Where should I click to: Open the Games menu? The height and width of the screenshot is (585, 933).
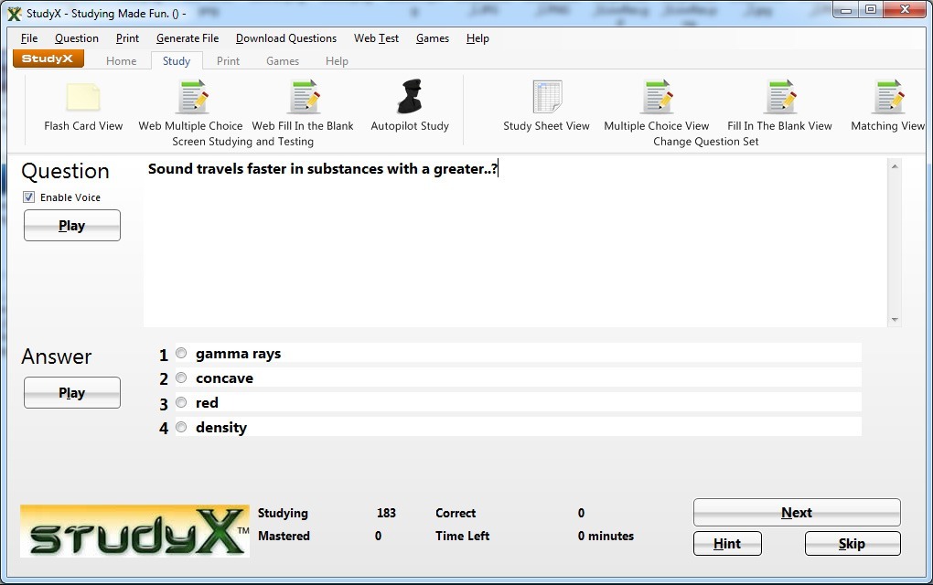[433, 38]
